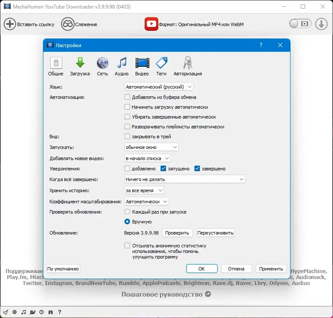Click the Формат: Оригинальный MP4 или WebM text
Viewport: 333px width, 318px height.
[201, 24]
